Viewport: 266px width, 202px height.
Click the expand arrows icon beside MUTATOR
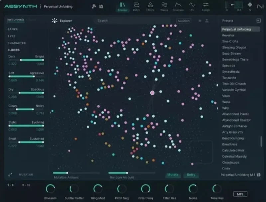point(10,174)
